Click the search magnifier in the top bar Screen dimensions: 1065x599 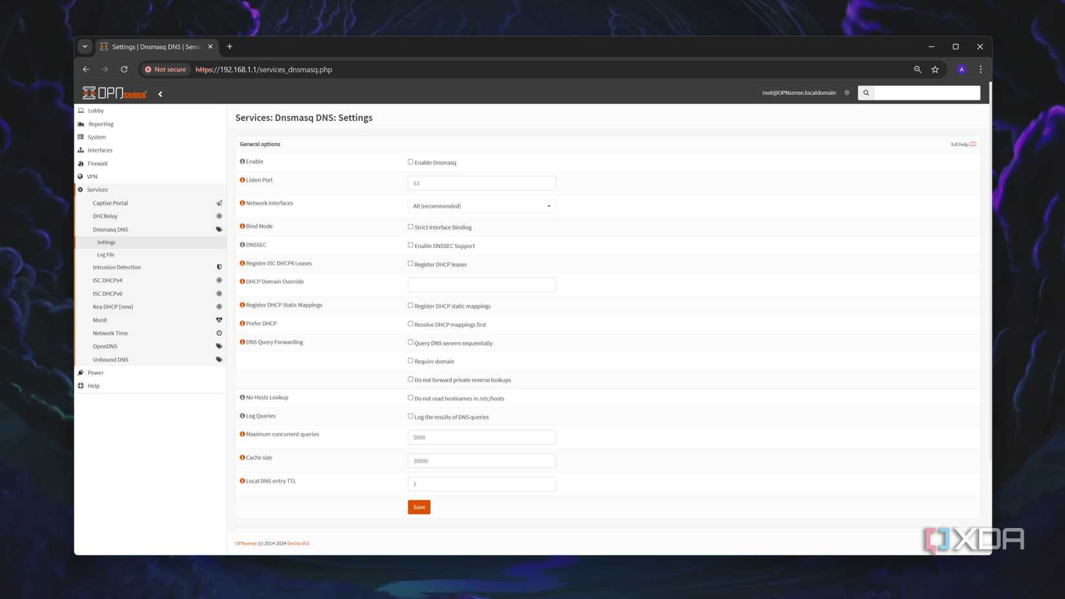coord(866,92)
